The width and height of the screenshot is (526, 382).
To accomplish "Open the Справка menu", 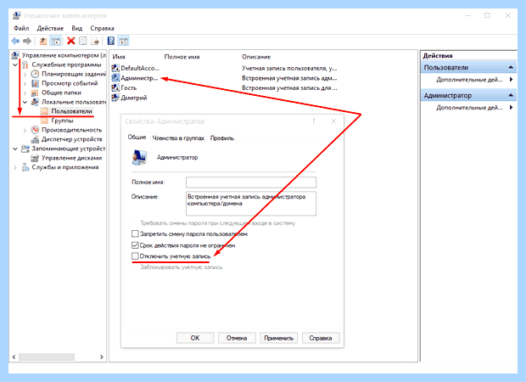I will tap(103, 28).
